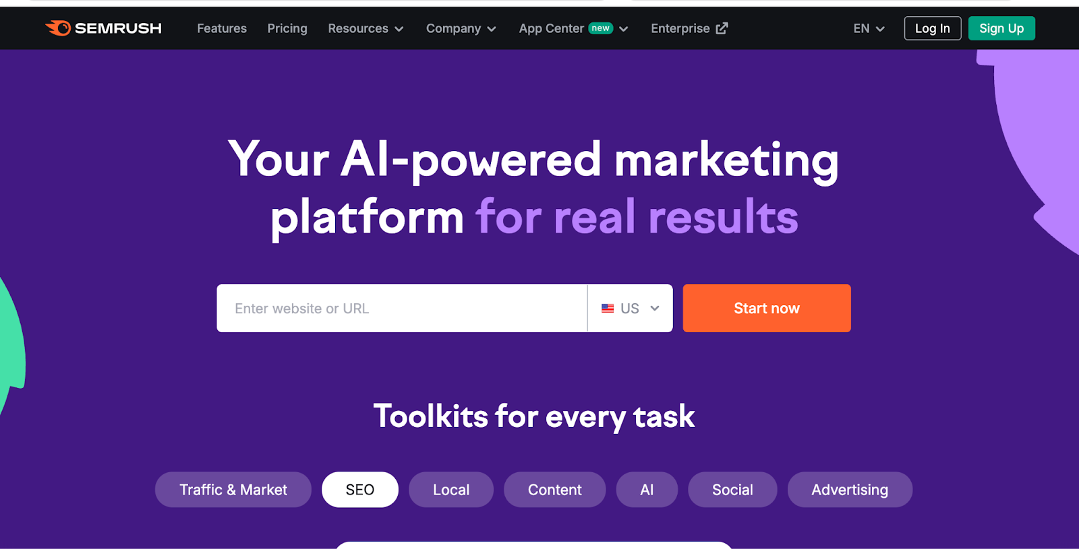The width and height of the screenshot is (1079, 549).
Task: Open the Log In page
Action: tap(932, 28)
